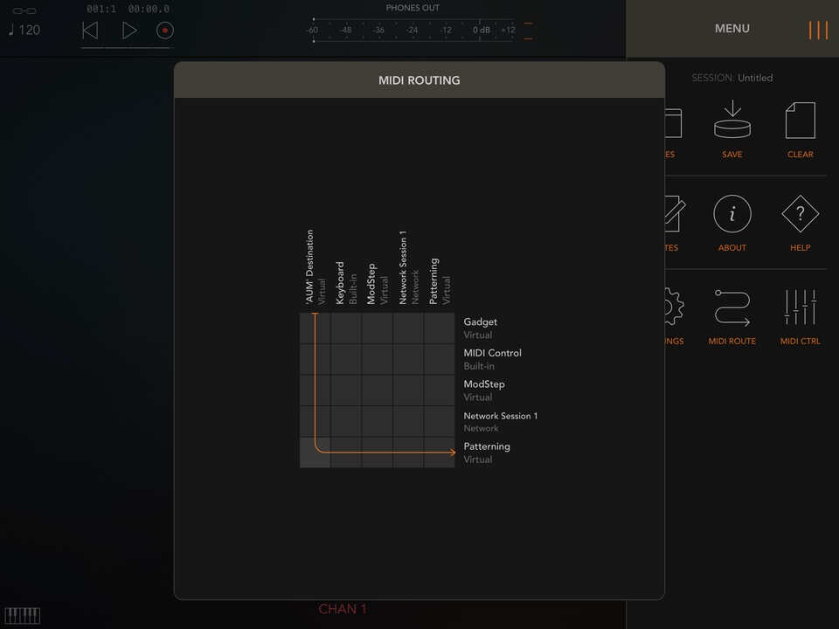Image resolution: width=839 pixels, height=629 pixels.
Task: Open the Ableton Link icon at top left
Action: (24, 10)
